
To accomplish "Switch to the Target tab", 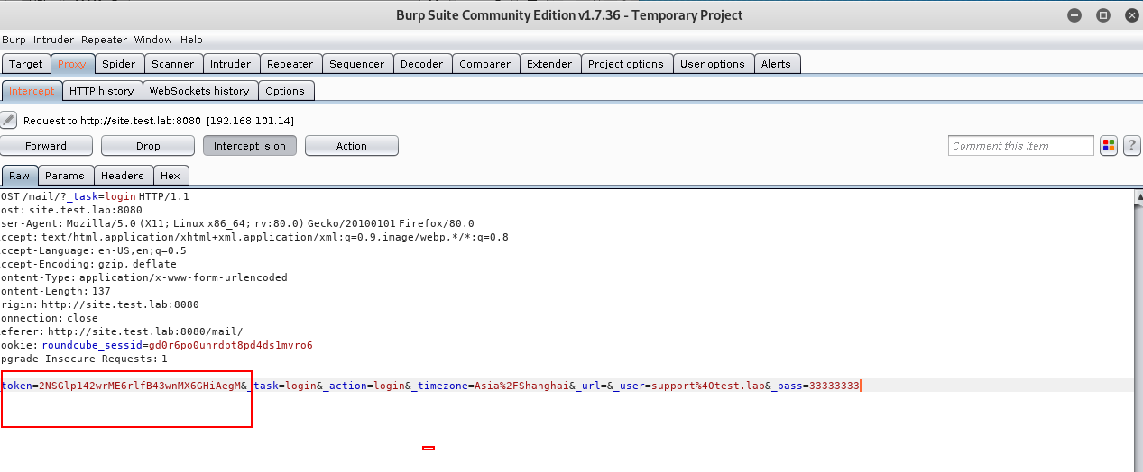I will (x=26, y=64).
